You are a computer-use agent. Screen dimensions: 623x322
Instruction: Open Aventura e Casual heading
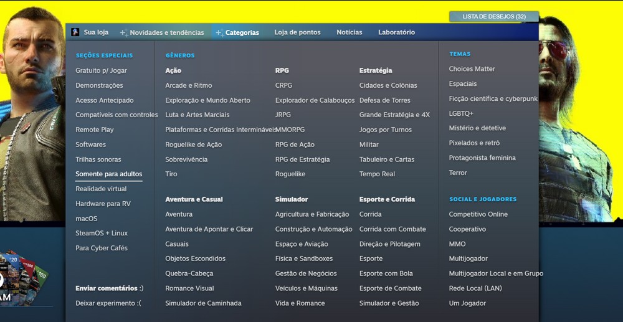(194, 199)
